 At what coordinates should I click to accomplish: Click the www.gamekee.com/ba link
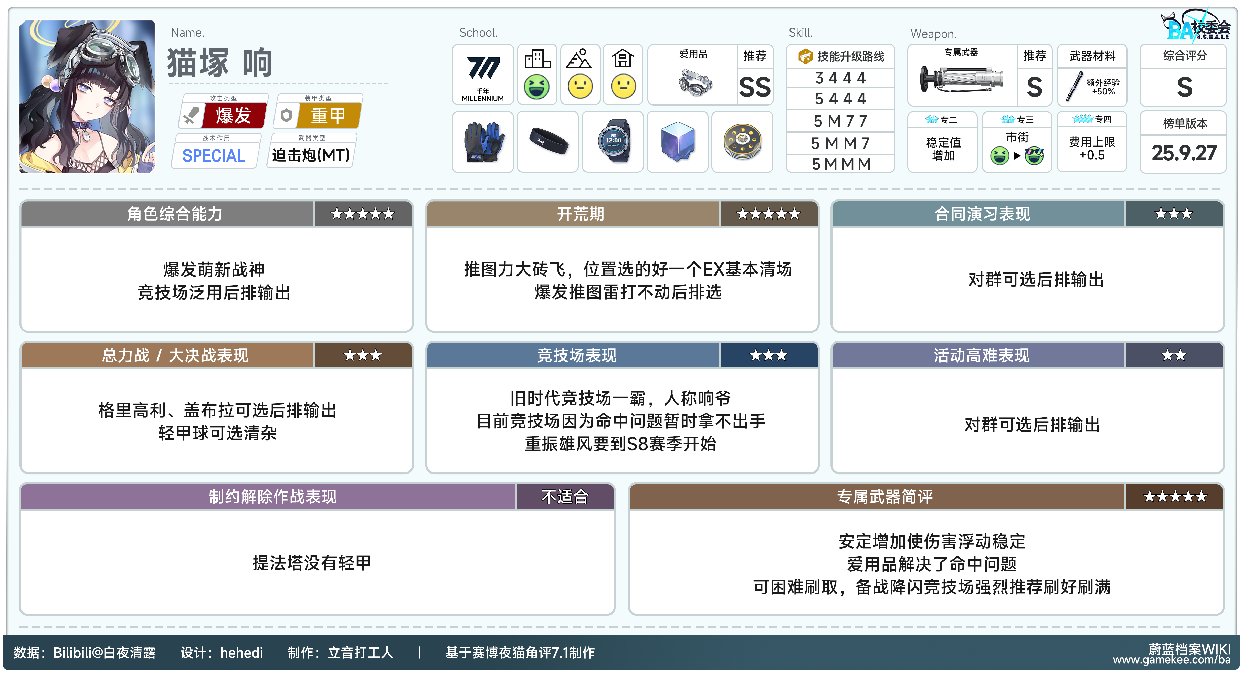[x=1172, y=660]
